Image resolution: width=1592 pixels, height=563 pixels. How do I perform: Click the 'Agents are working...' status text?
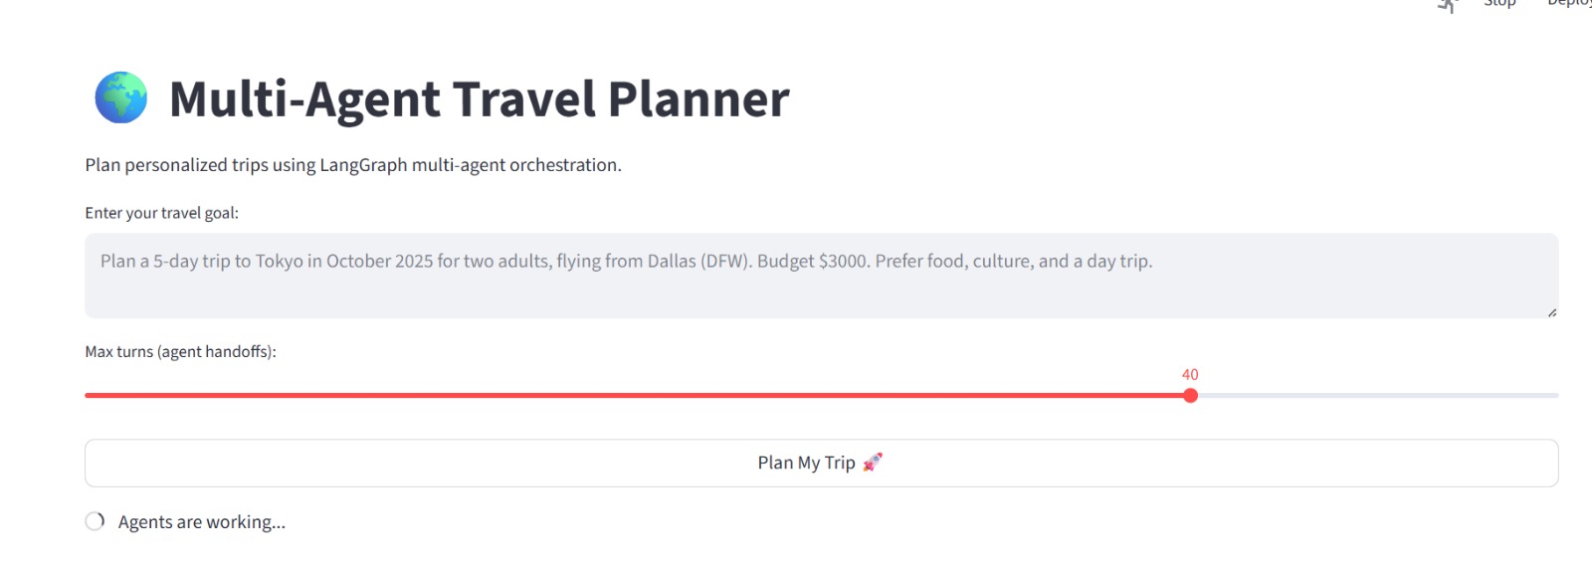pyautogui.click(x=201, y=522)
